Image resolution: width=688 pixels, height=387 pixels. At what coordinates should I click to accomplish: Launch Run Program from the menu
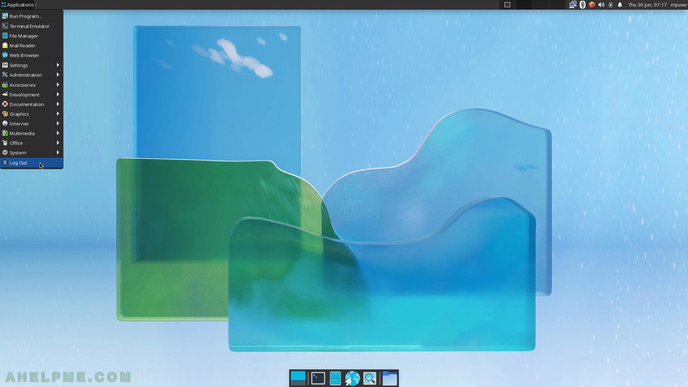tap(32, 16)
